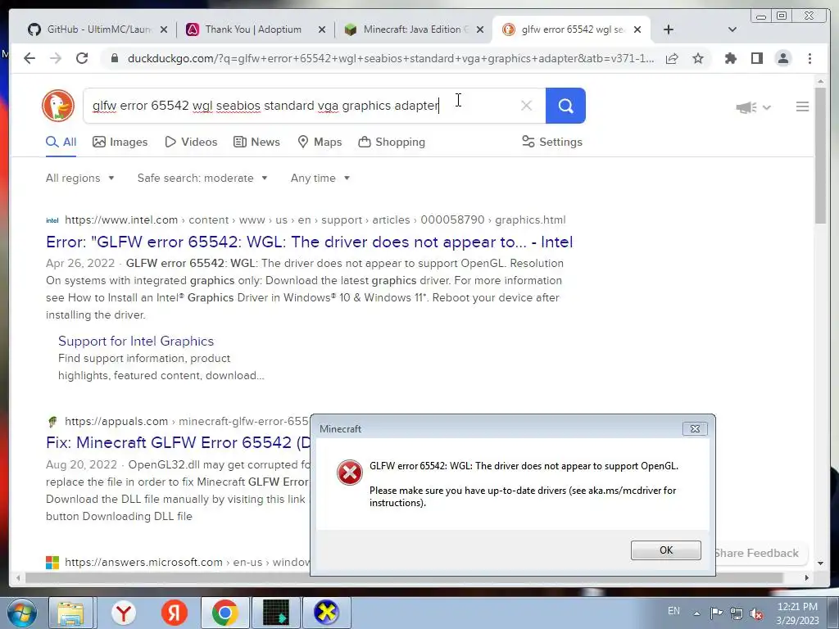Click the browser forward arrow
This screenshot has height=629, width=839.
[x=56, y=58]
